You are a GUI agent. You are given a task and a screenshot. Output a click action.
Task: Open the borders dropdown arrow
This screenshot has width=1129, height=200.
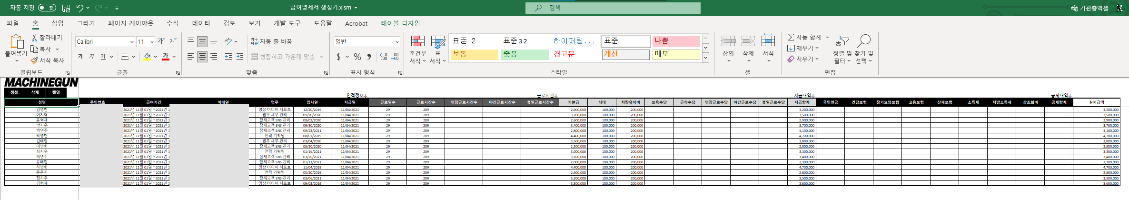point(133,57)
